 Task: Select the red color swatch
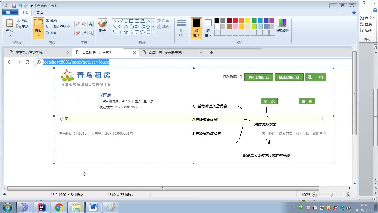235,20
